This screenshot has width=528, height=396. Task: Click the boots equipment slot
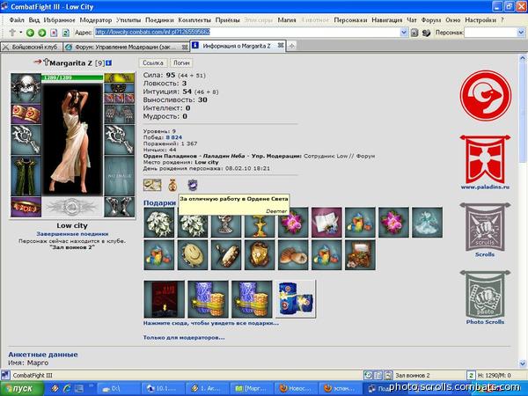tap(119, 207)
